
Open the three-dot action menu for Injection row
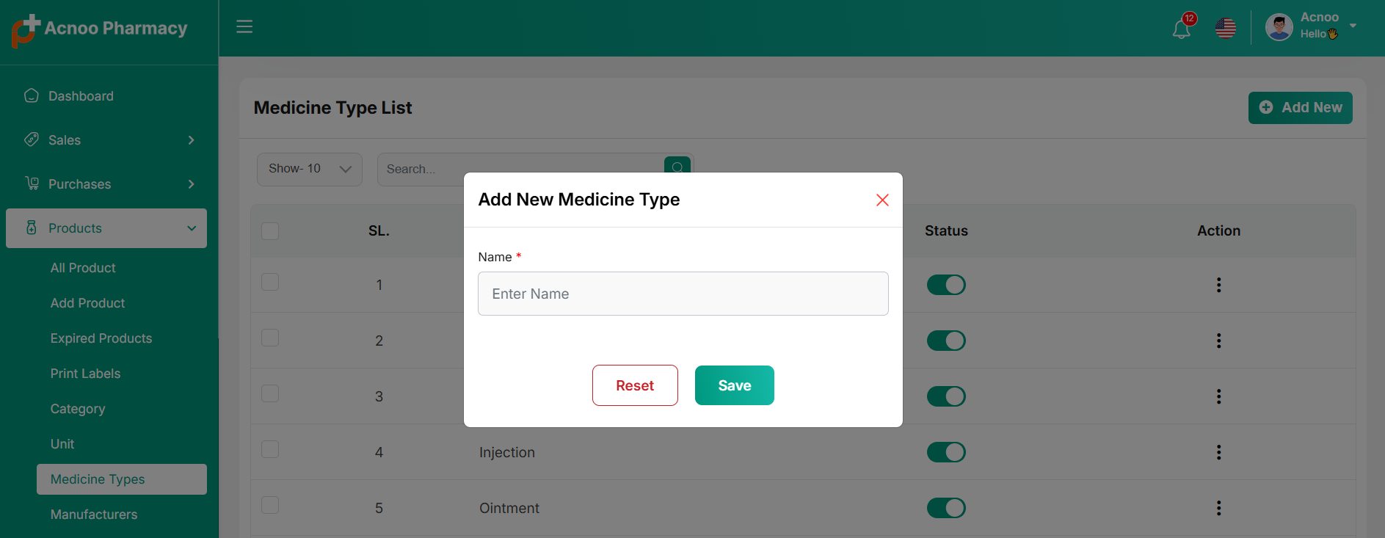pos(1218,452)
